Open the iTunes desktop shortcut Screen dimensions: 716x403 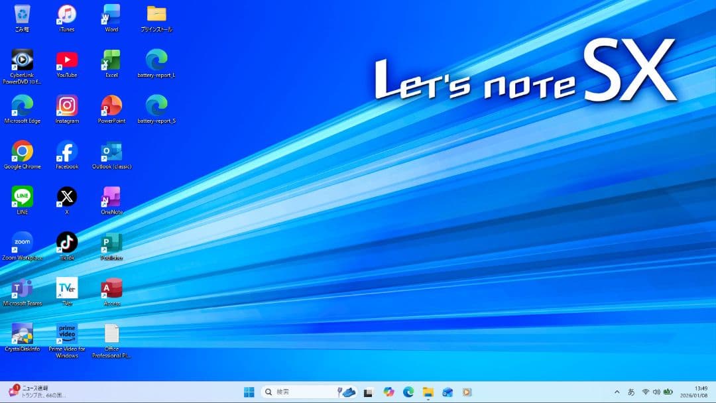click(66, 15)
